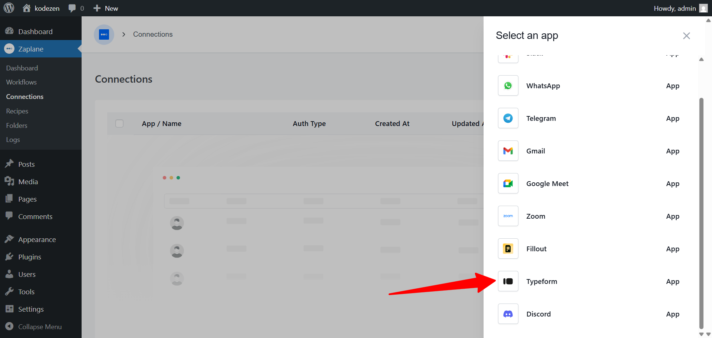Viewport: 712px width, 338px height.
Task: Select the Gmail app icon
Action: tap(508, 151)
